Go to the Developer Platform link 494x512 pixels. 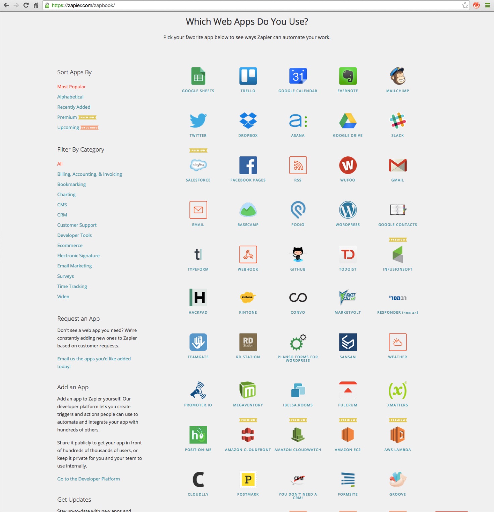[x=89, y=479]
